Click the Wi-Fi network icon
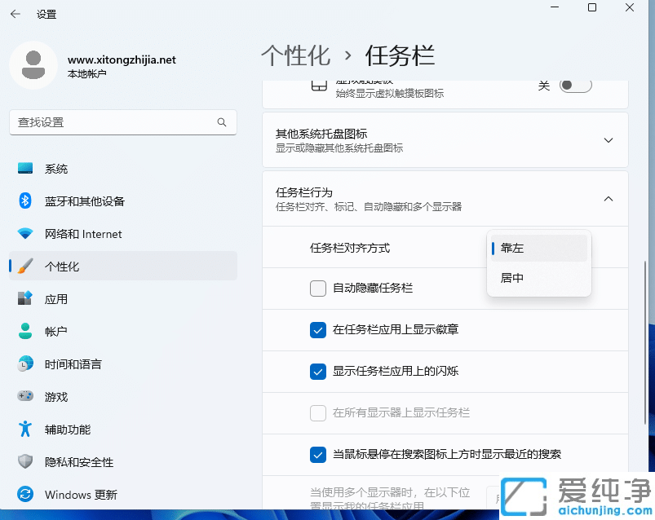The image size is (655, 520). pyautogui.click(x=25, y=233)
